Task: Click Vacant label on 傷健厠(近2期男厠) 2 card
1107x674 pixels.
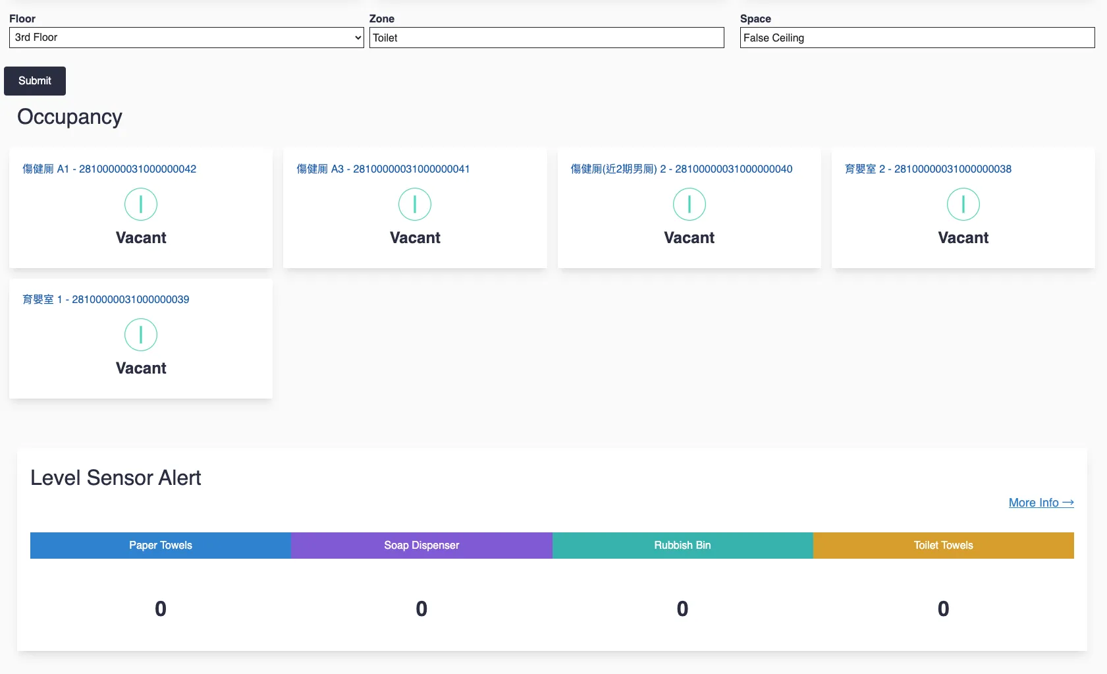Action: pos(689,238)
